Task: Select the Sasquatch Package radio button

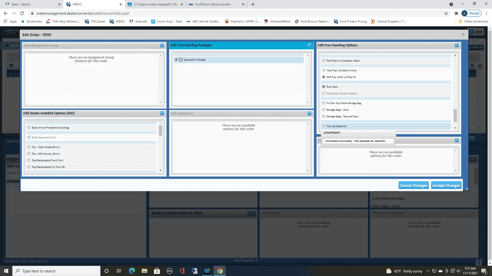Action: coord(176,60)
